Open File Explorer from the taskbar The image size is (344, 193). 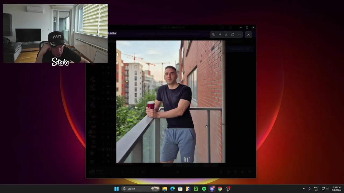coord(164,189)
